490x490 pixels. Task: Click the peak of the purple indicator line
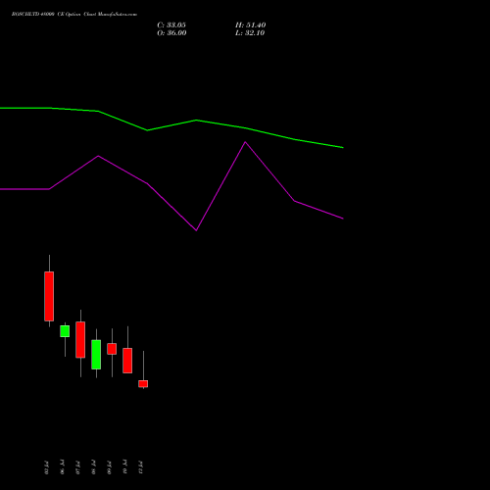[245, 142]
